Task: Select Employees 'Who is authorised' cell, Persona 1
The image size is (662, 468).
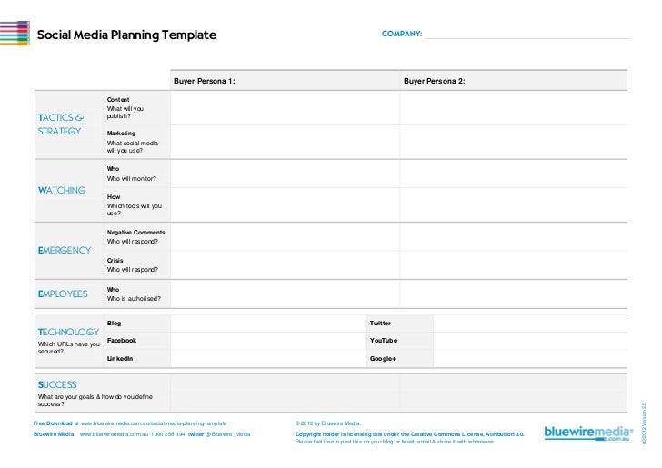Action: (x=284, y=294)
